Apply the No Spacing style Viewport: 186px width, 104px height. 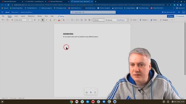pyautogui.click(x=109, y=20)
